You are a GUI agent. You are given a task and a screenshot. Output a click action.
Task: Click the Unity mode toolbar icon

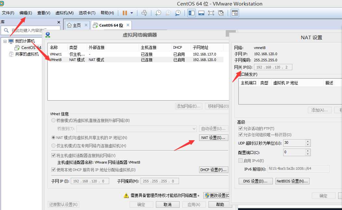click(x=221, y=13)
